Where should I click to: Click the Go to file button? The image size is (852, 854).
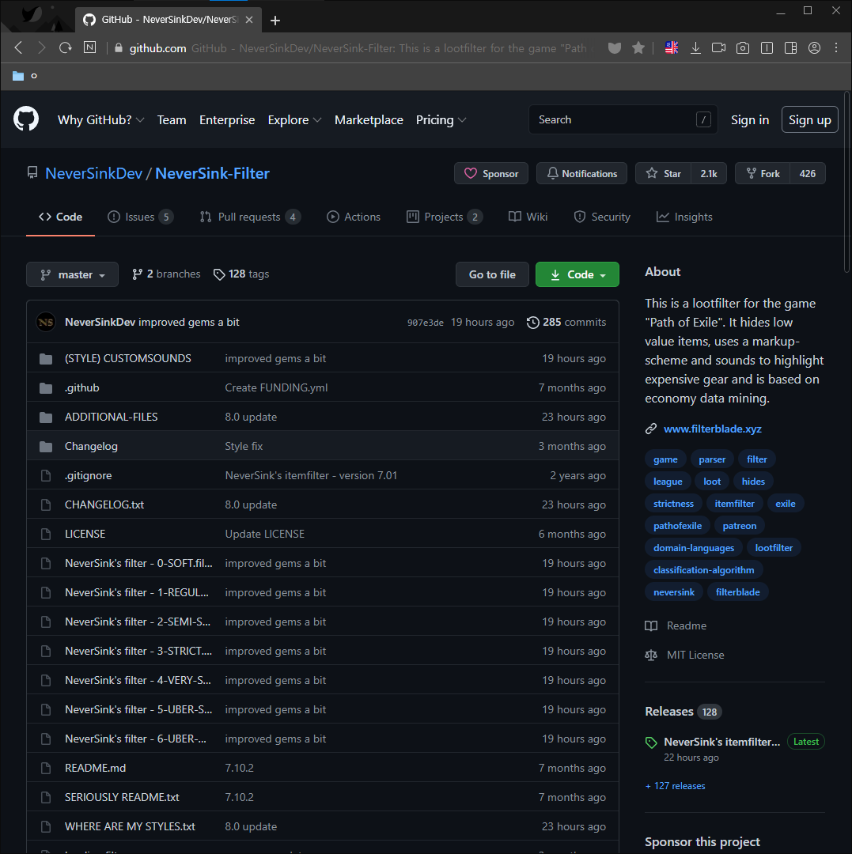click(x=492, y=274)
